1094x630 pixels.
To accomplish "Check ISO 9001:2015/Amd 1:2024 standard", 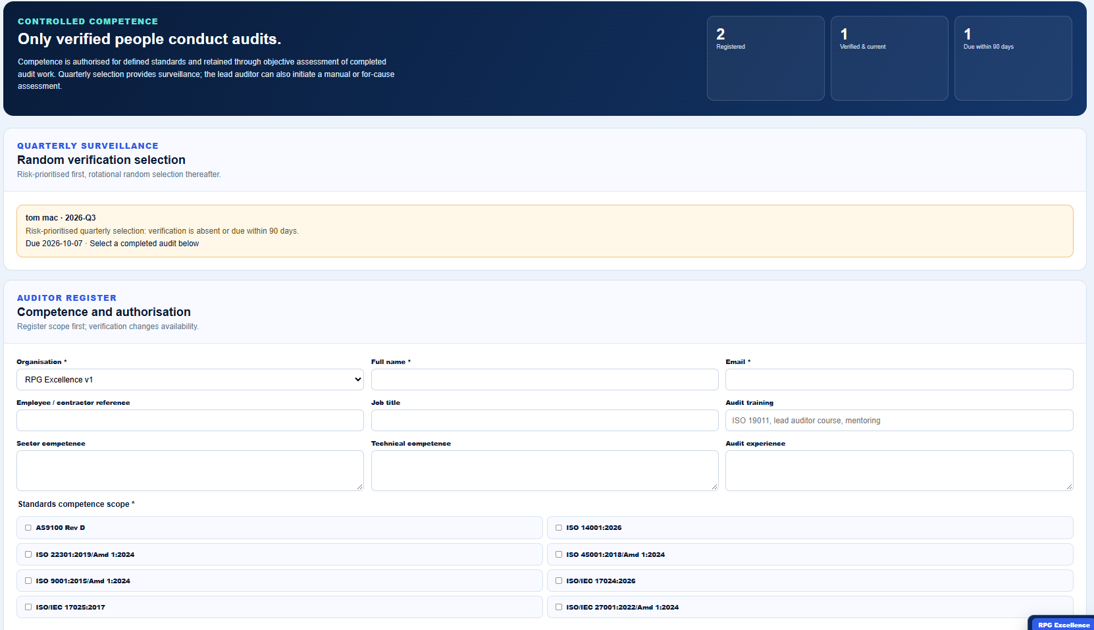I will coord(28,581).
